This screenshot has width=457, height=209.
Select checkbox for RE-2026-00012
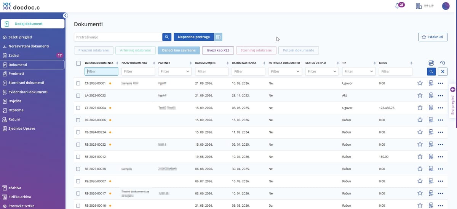coord(78,156)
